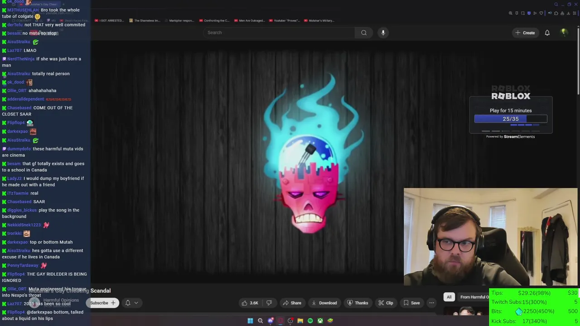The image size is (580, 326).
Task: Click the browser player triangle icon
Action: click(535, 13)
